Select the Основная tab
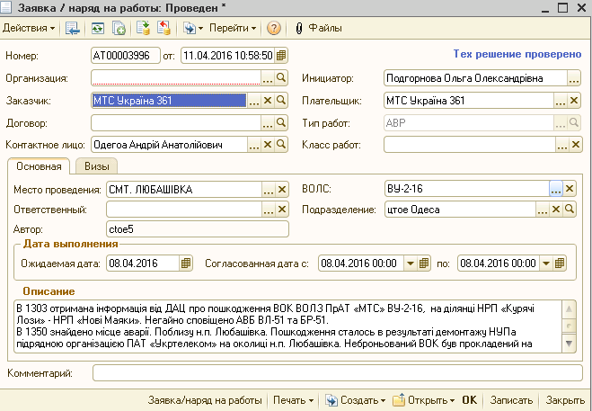592x411 pixels. click(x=39, y=166)
